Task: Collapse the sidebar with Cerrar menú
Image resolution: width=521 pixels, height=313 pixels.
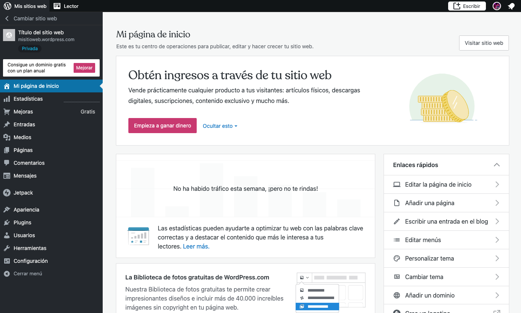Action: pos(26,273)
